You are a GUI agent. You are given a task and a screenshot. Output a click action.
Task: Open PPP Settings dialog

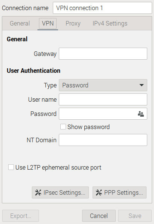pyautogui.click(x=120, y=192)
